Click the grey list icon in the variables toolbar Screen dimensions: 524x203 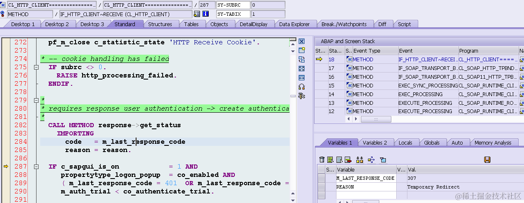point(339,159)
